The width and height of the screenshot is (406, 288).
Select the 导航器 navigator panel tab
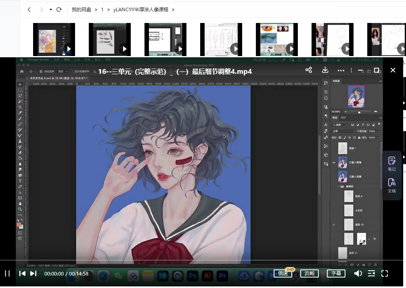pyautogui.click(x=336, y=81)
